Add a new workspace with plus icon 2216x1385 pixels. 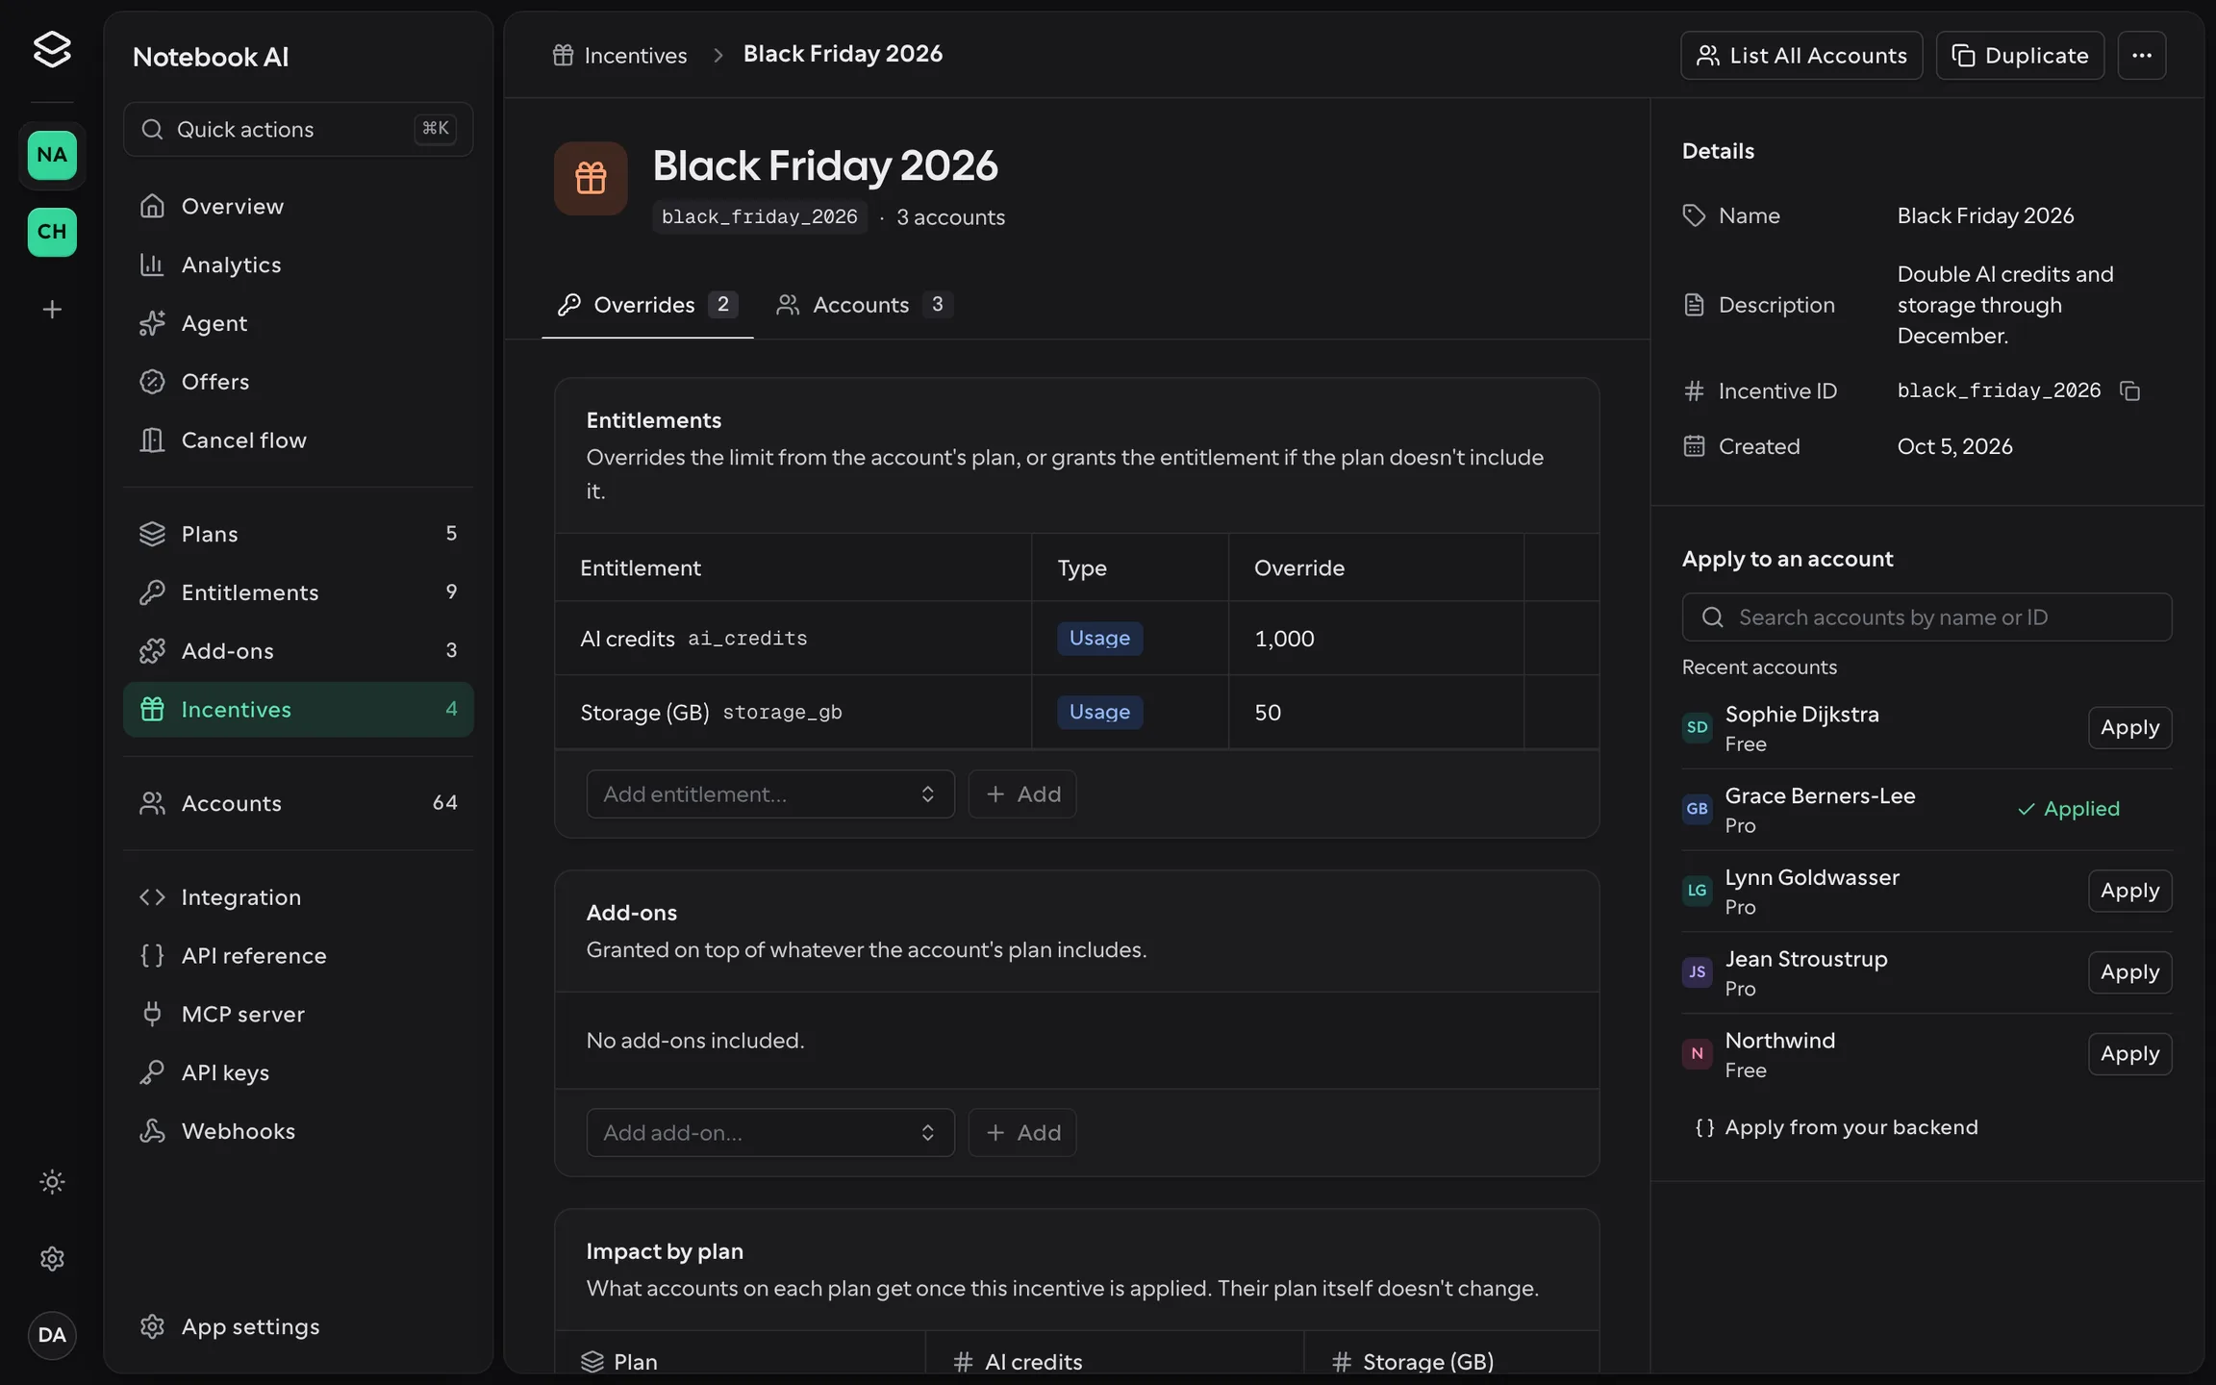click(52, 309)
